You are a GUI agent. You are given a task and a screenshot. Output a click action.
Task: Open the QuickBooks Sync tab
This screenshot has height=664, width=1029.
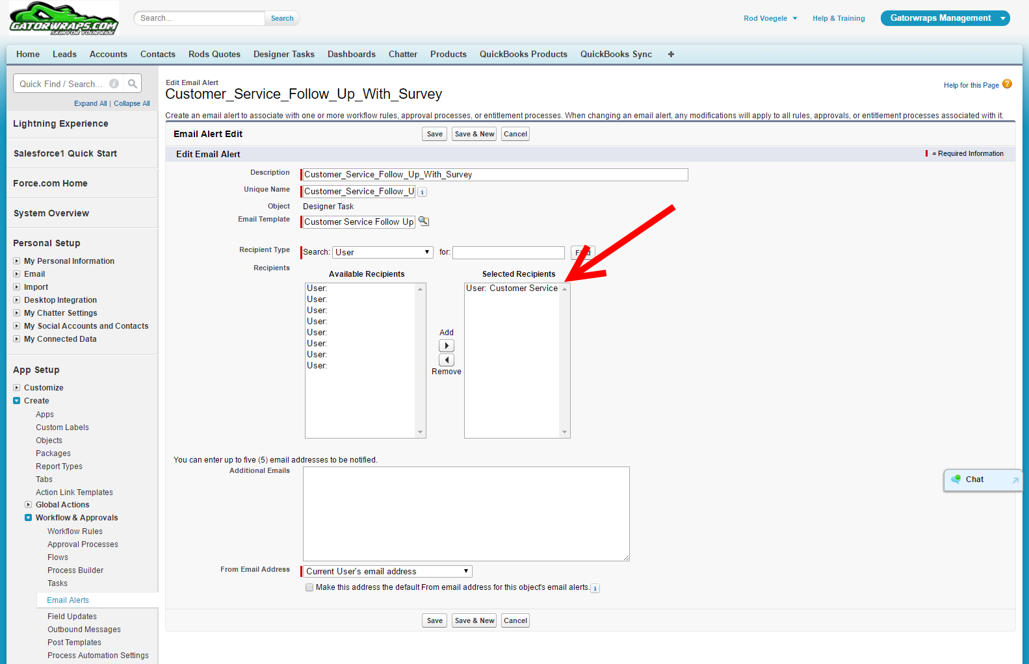point(616,55)
